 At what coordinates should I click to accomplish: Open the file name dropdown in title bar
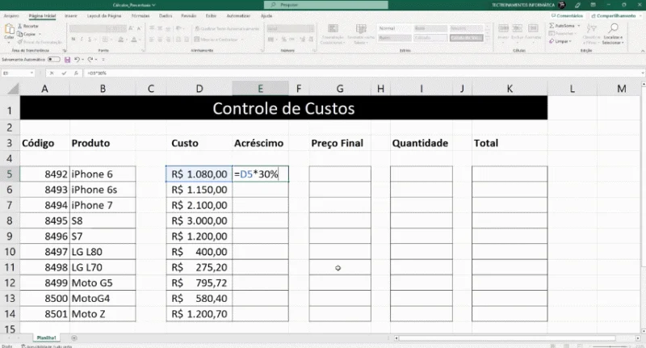[153, 5]
